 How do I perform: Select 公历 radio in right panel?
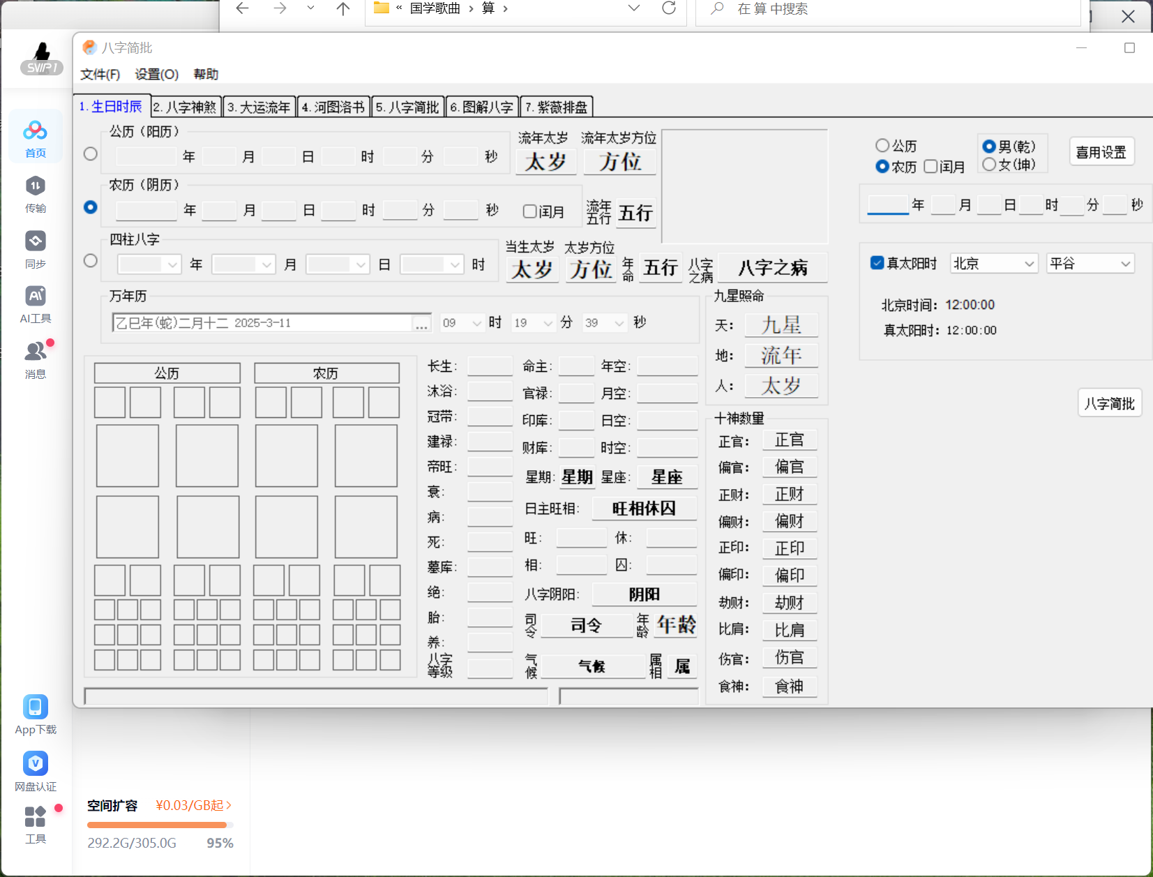click(x=882, y=146)
